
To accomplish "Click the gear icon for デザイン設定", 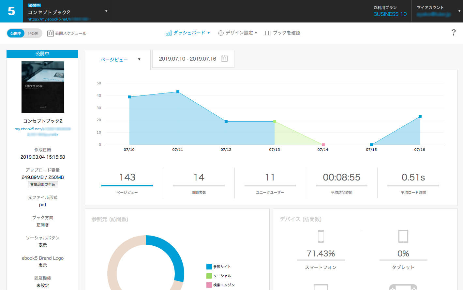I will click(x=221, y=33).
